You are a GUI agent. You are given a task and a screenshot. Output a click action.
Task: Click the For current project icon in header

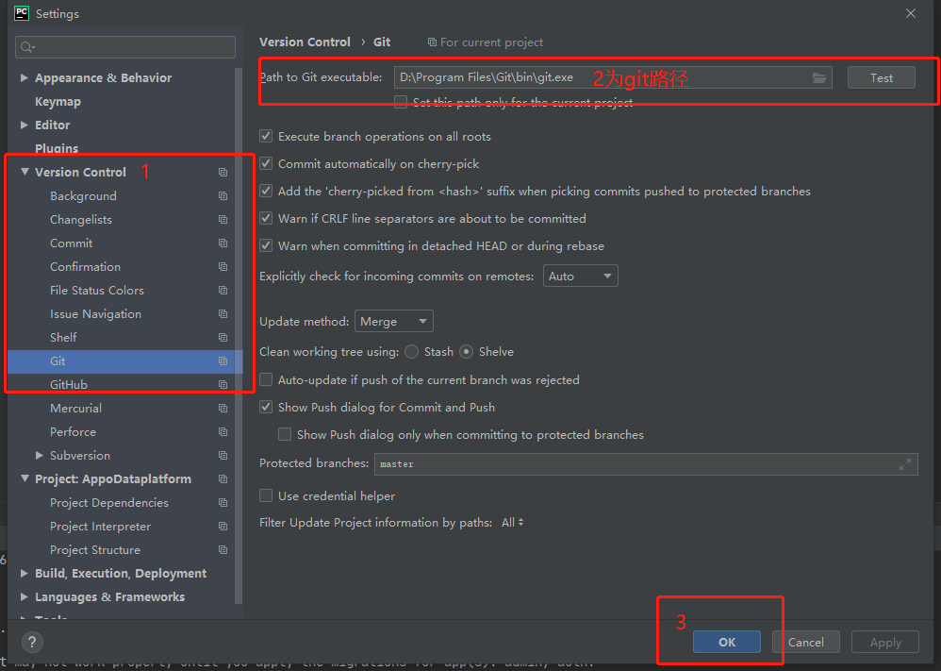pos(432,42)
